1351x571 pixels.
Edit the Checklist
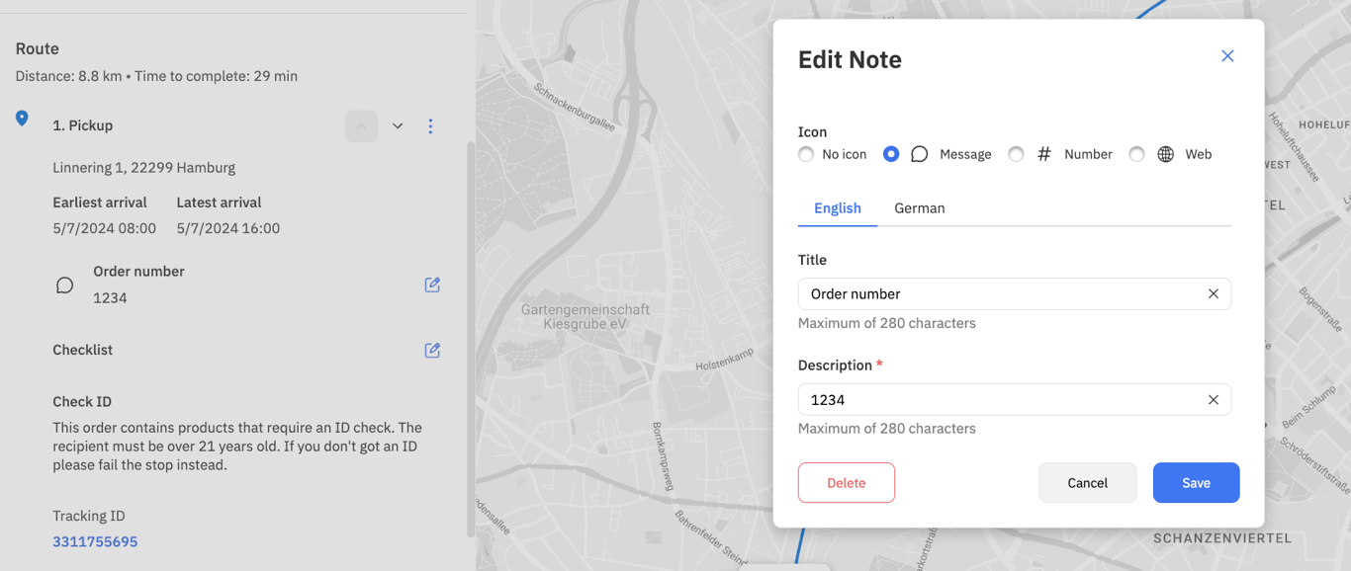pyautogui.click(x=432, y=350)
